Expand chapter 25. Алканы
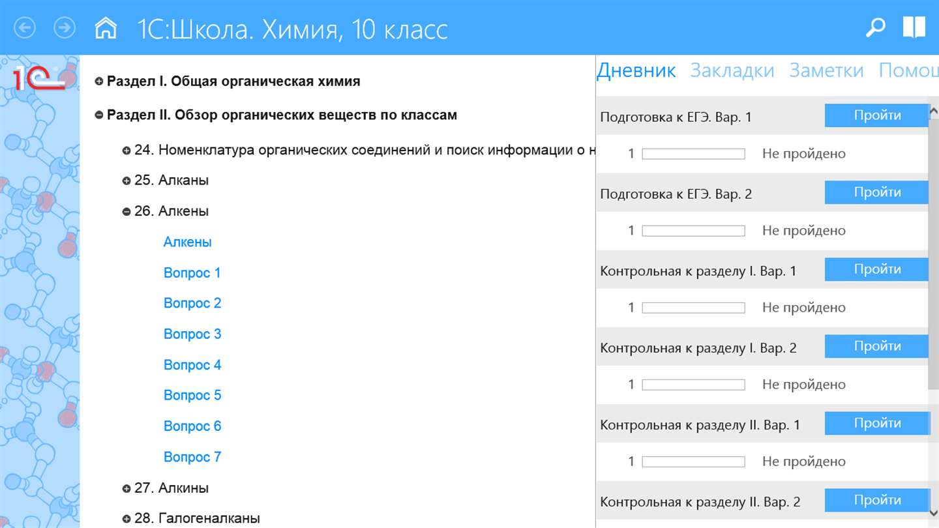The height and width of the screenshot is (528, 939). pos(127,181)
